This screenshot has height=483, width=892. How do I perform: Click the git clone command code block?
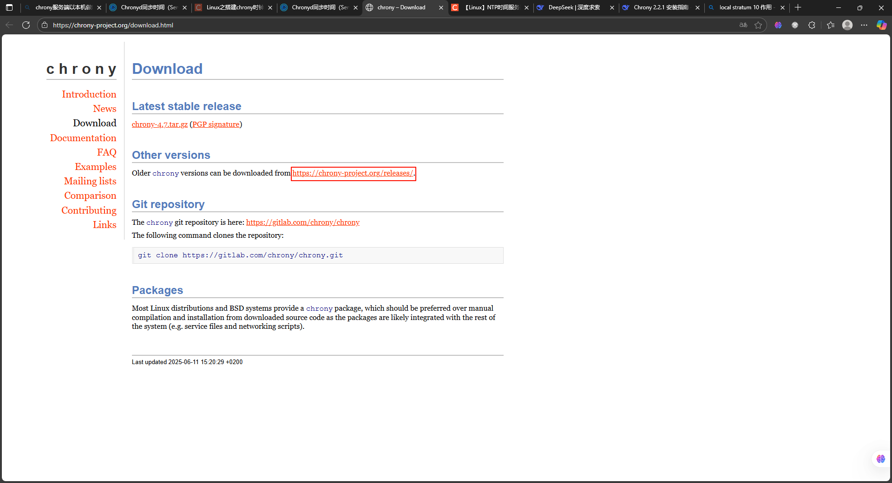point(318,255)
